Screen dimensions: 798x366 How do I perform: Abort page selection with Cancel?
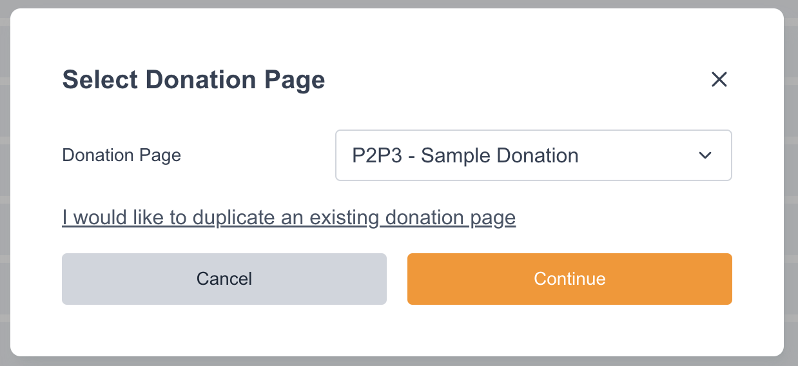[x=224, y=278]
